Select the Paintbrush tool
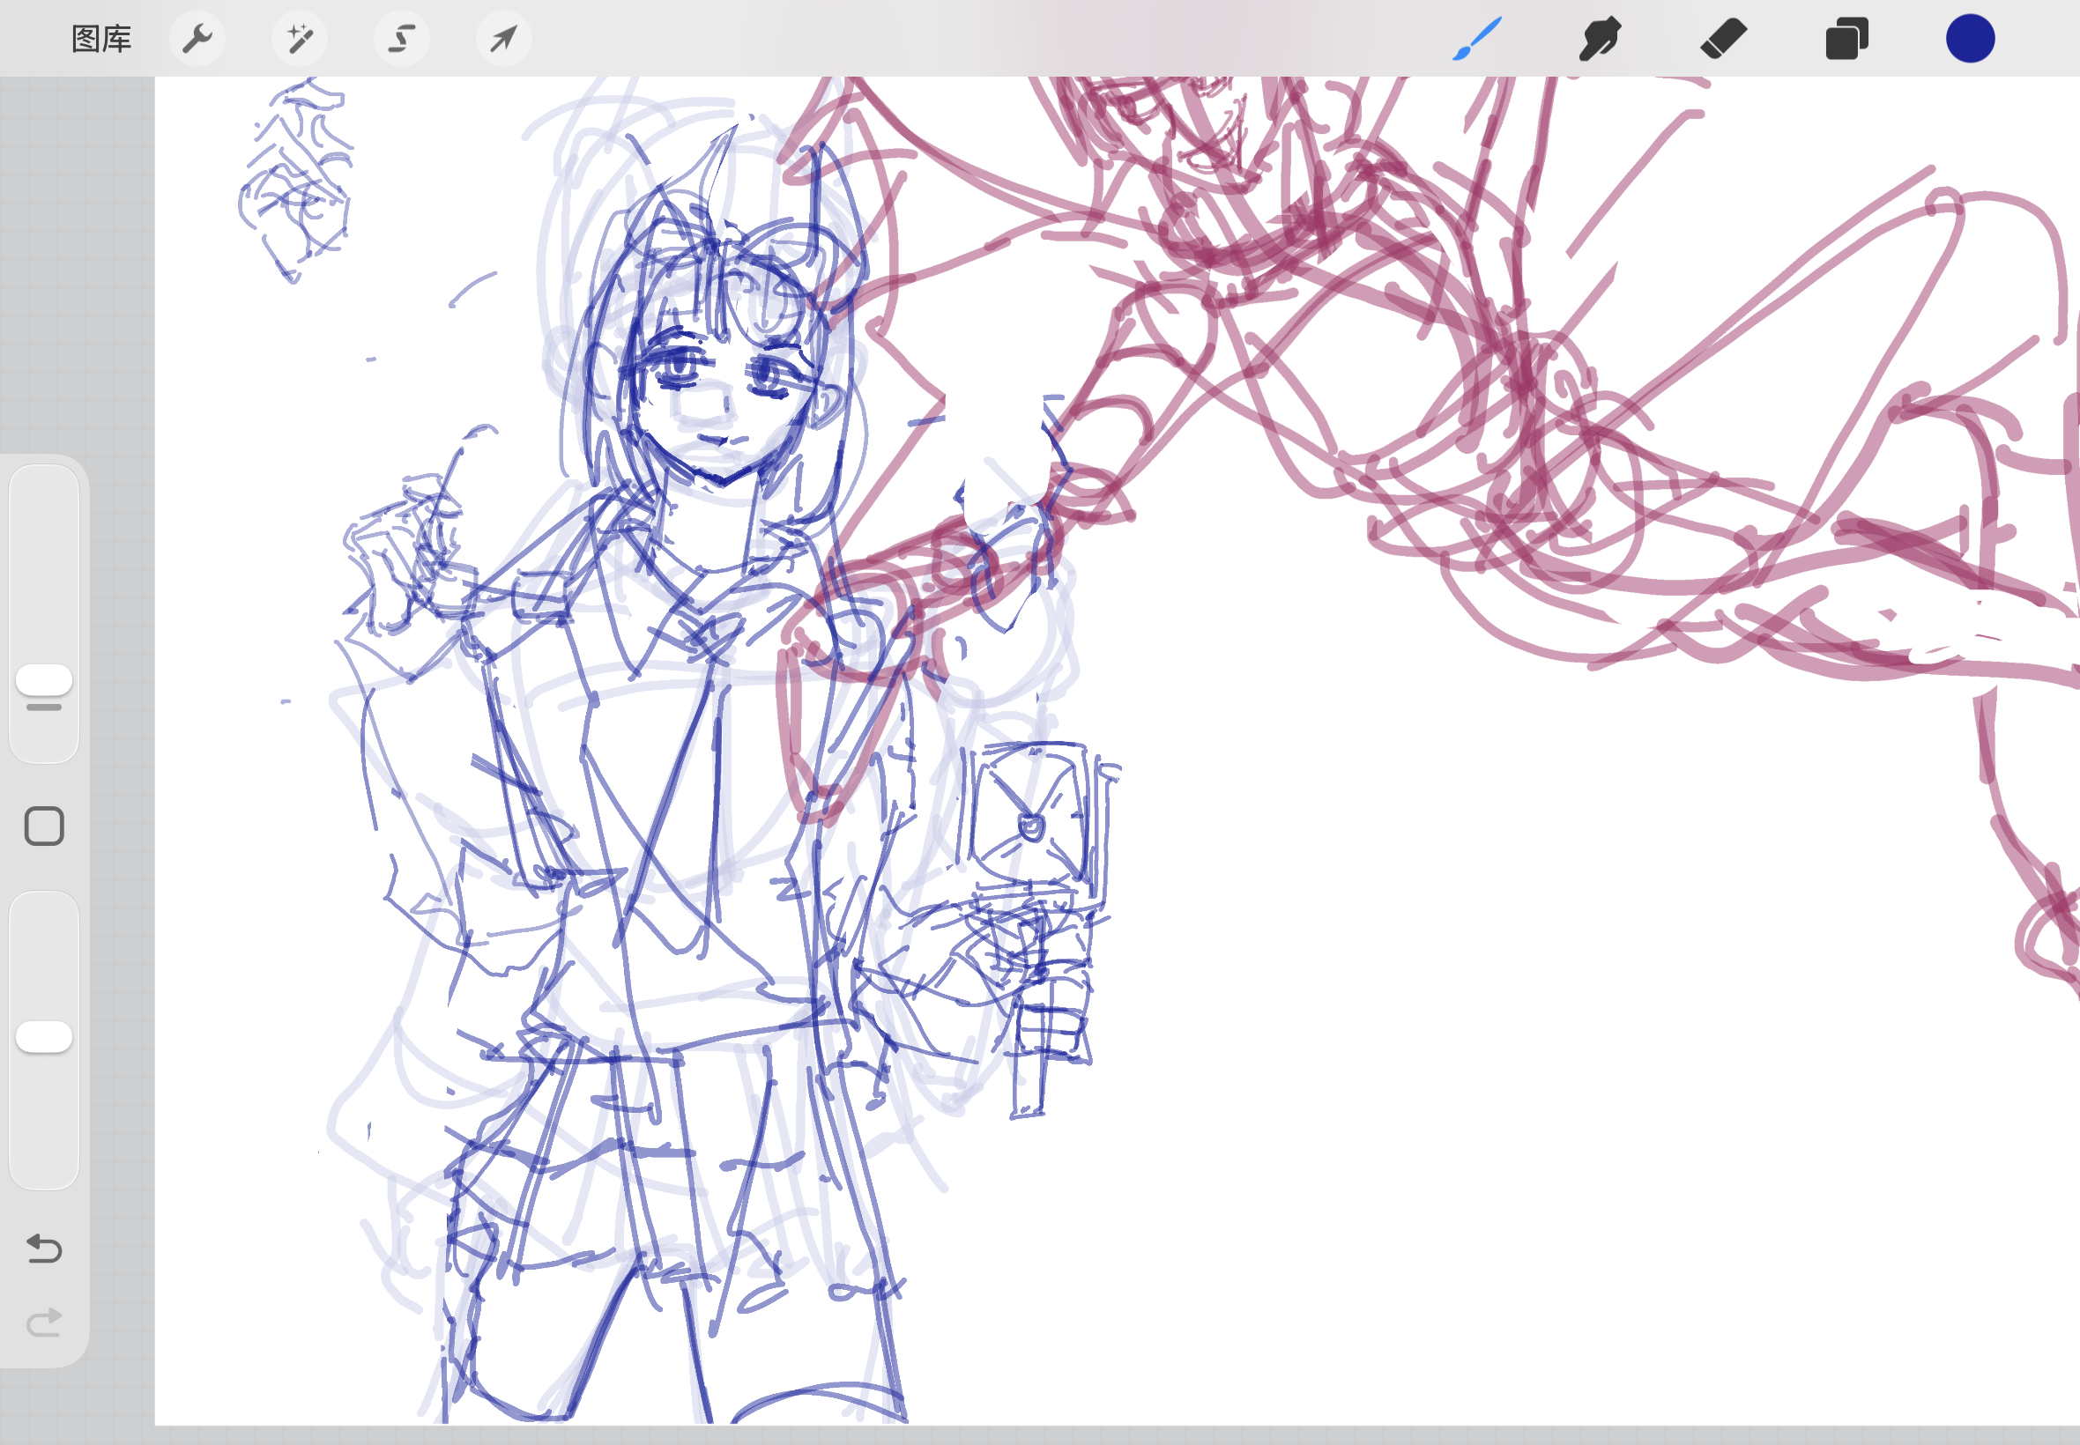Screen dimensions: 2080x1445 point(1477,39)
